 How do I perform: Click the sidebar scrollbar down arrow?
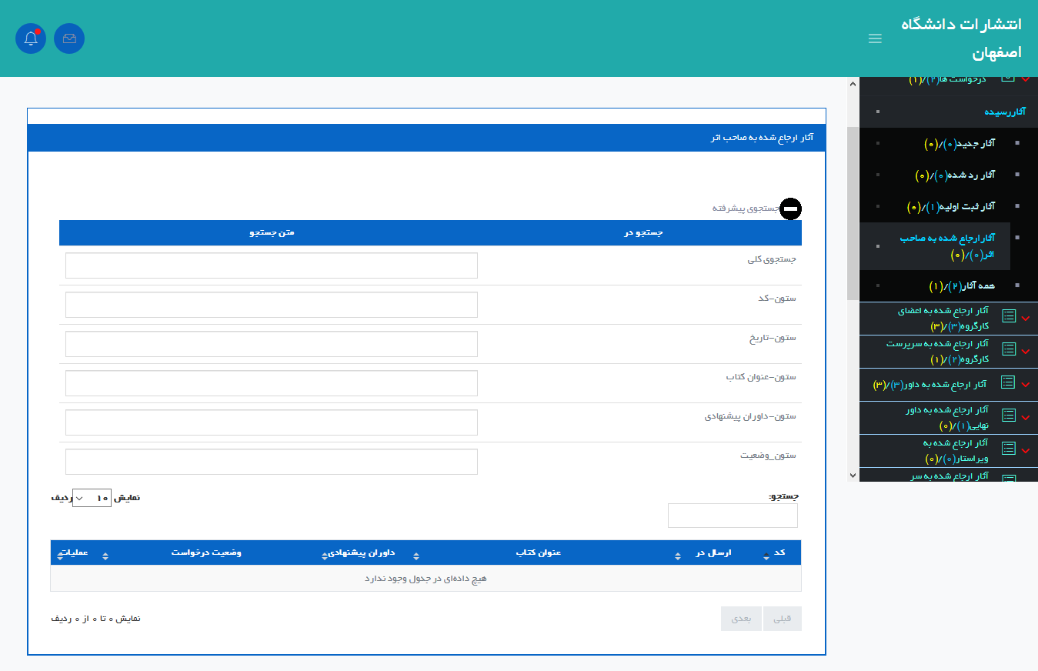[852, 476]
